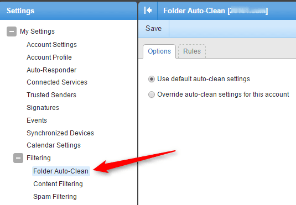
Task: Select Use default auto-clean settings
Action: 152,79
